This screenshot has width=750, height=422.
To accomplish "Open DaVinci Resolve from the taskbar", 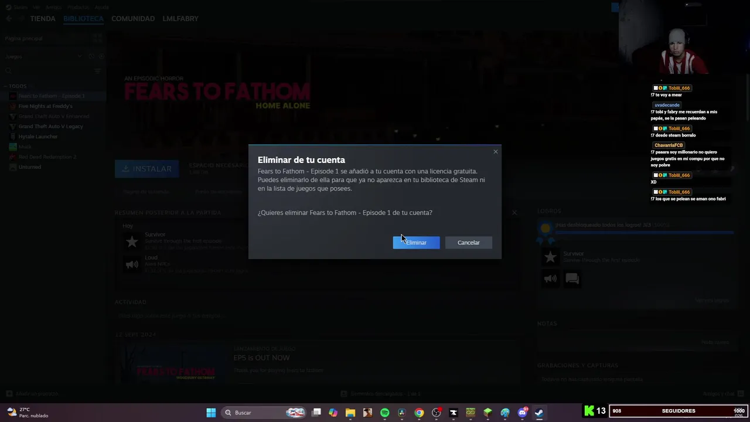I will 402,413.
